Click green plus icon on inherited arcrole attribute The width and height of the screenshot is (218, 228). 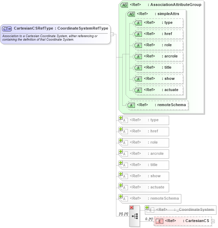click(121, 151)
